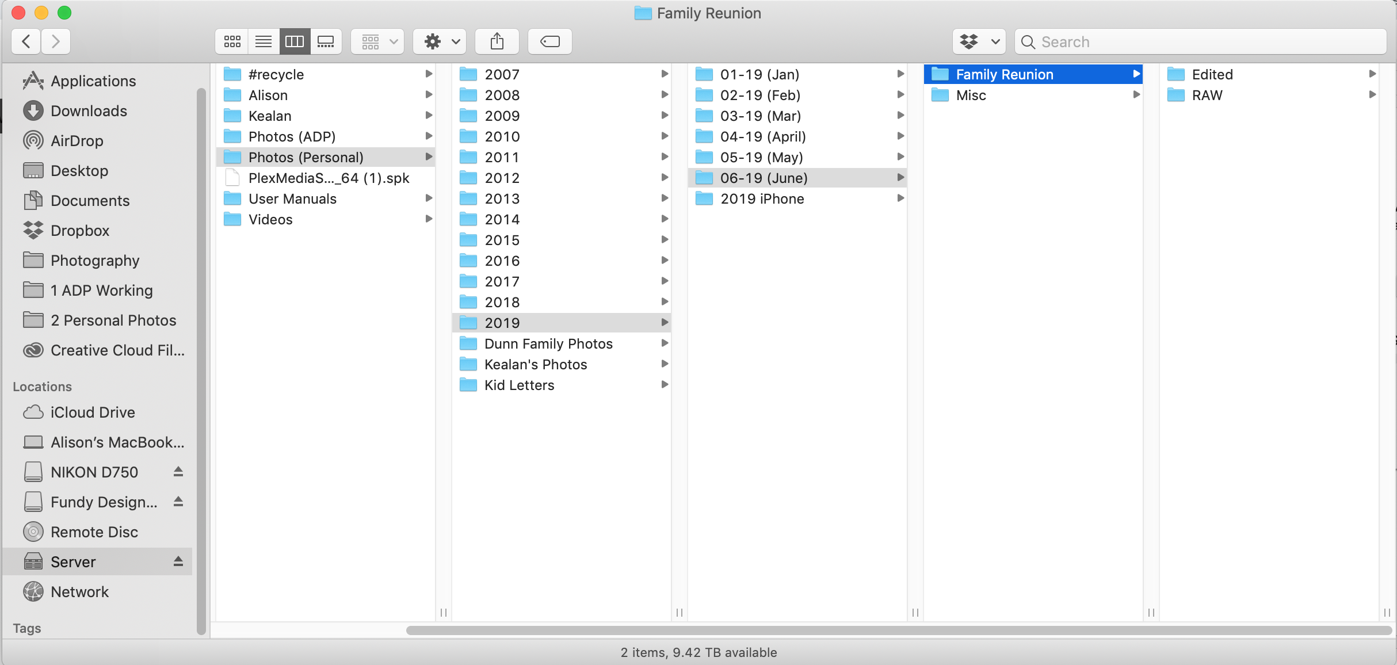Click the Share toolbar icon
The width and height of the screenshot is (1397, 665).
[497, 41]
